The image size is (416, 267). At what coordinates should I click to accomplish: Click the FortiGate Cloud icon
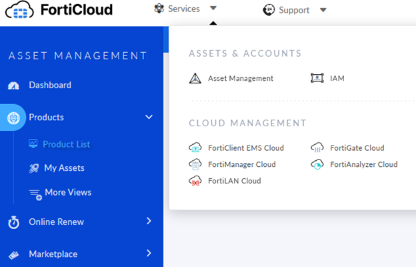pos(317,148)
